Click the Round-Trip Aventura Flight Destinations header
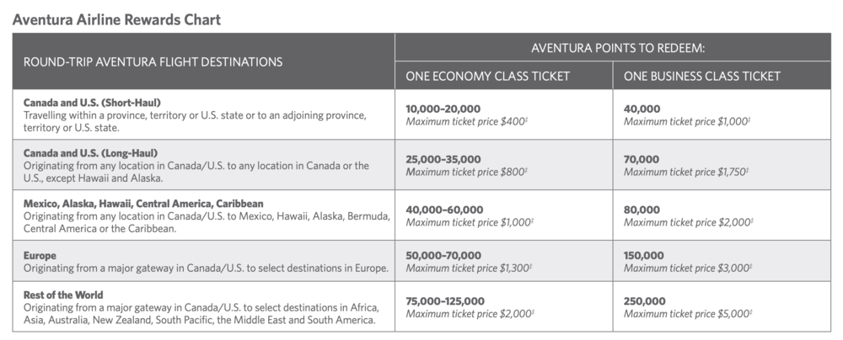 coord(153,61)
